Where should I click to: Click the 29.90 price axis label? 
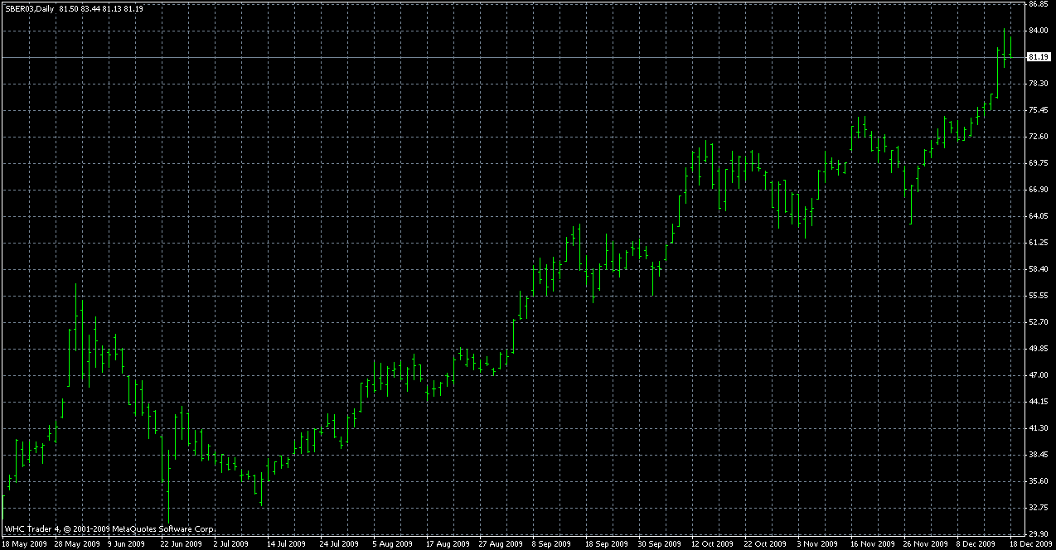pyautogui.click(x=1038, y=534)
